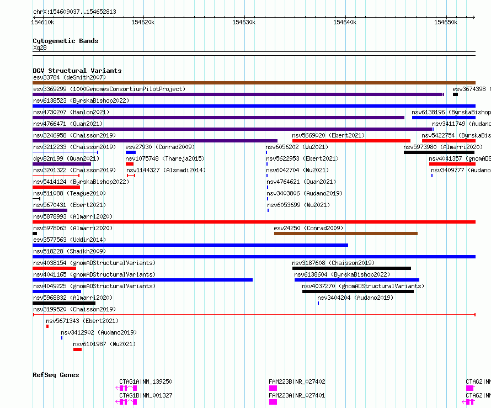Click nsv511088 (Teague2010) label

[x=70, y=193]
